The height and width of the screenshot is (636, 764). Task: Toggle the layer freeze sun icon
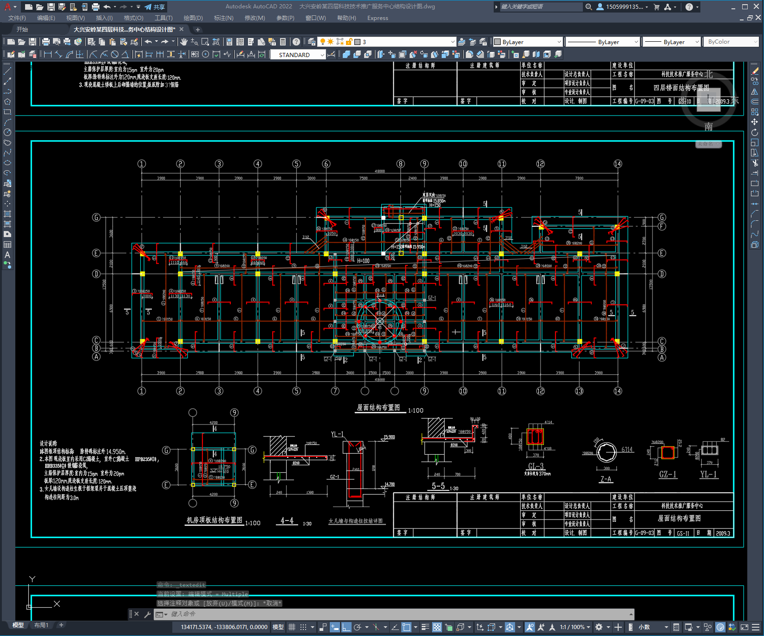331,42
